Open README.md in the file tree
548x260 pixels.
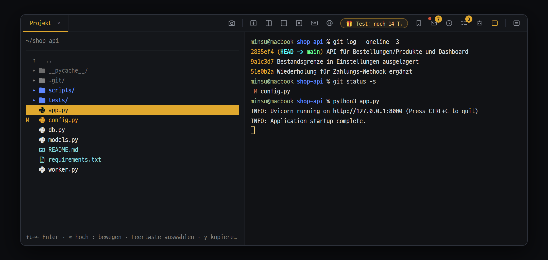(x=132, y=150)
